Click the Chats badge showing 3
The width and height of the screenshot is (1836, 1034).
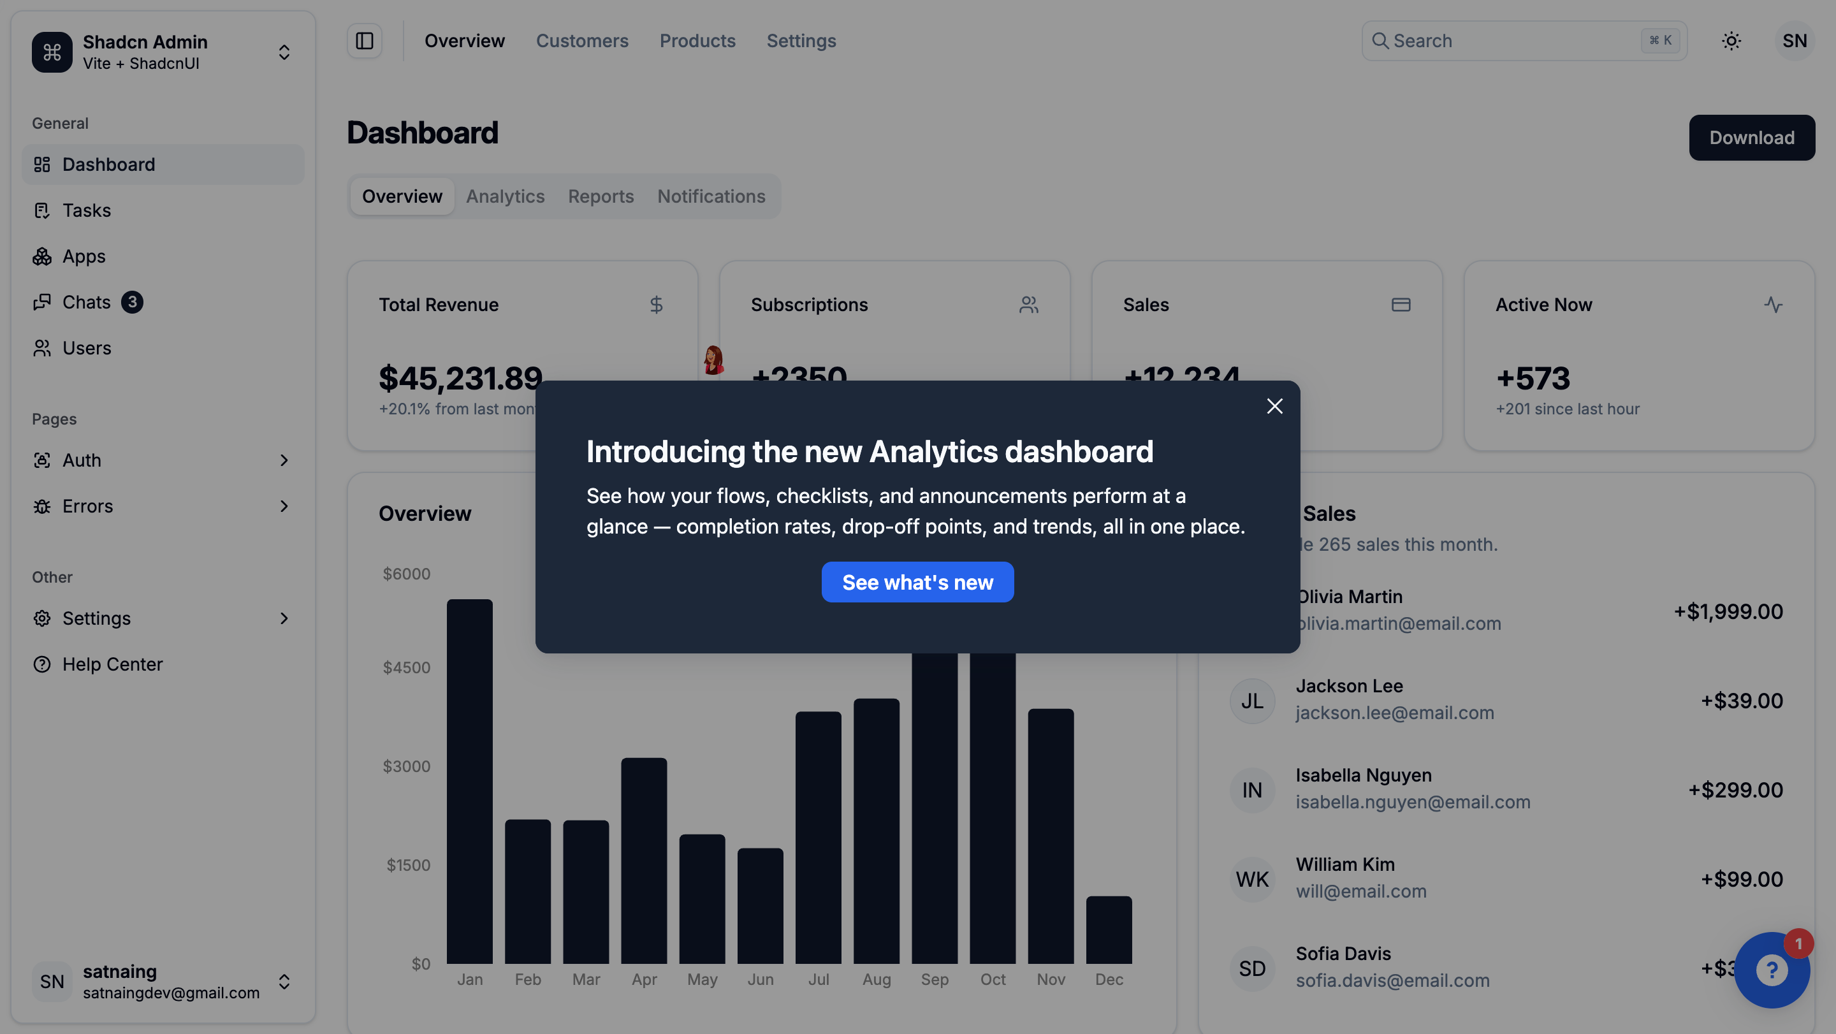tap(132, 302)
